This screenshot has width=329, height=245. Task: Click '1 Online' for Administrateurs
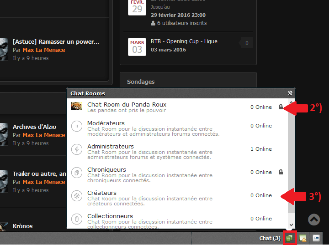[261, 149]
